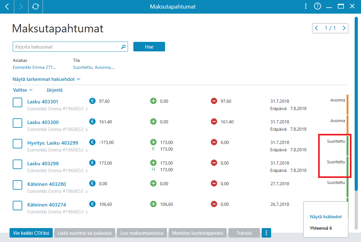Click red minus icon on Lasku 403298 row
Image resolution: width=361 pixels, height=242 pixels.
pos(214,163)
